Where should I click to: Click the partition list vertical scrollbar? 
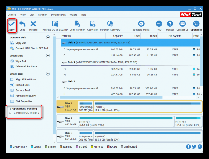pyautogui.click(x=201, y=61)
